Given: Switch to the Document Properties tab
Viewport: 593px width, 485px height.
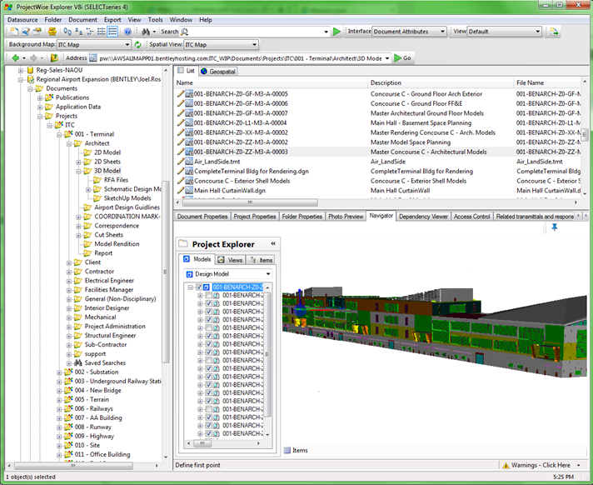Looking at the screenshot, I should tap(202, 217).
